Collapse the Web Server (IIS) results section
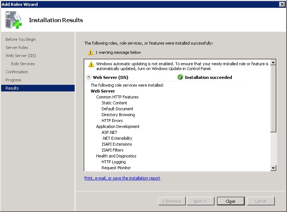 tap(89, 77)
